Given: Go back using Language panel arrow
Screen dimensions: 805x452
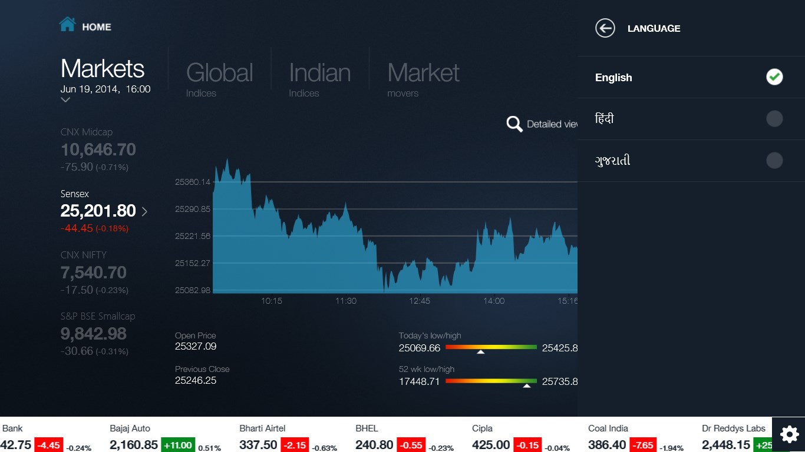Looking at the screenshot, I should click(x=605, y=28).
